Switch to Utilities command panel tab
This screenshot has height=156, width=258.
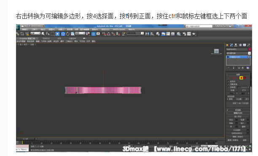pyautogui.click(x=249, y=45)
